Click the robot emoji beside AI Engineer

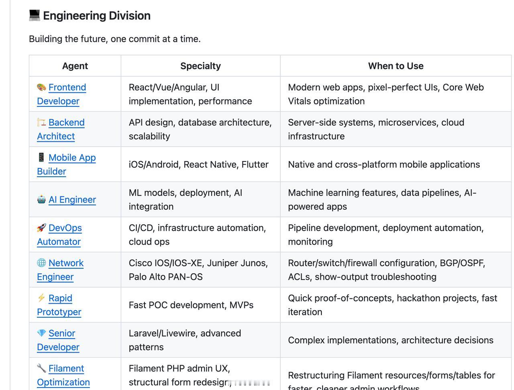[x=41, y=200]
